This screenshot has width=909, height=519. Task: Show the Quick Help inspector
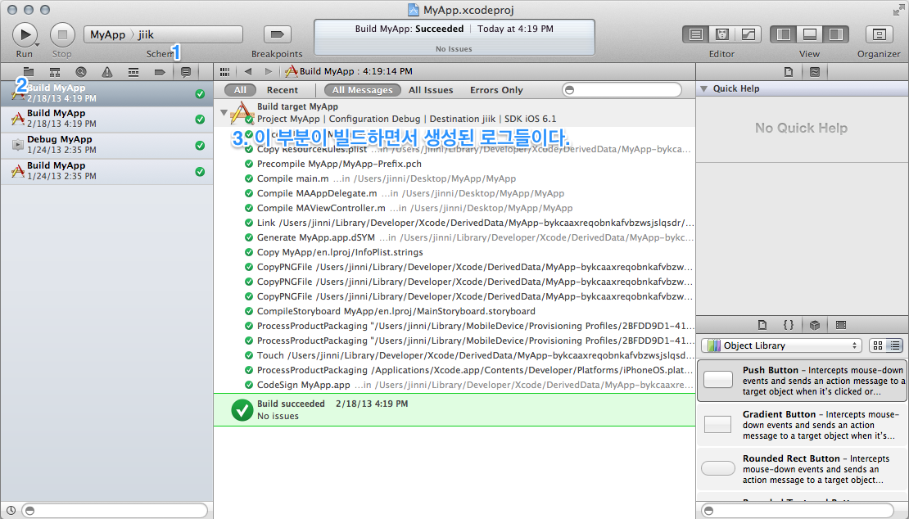pos(815,72)
